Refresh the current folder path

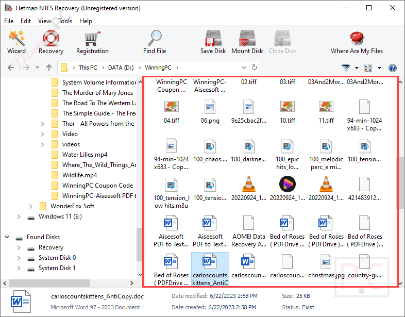pos(255,68)
